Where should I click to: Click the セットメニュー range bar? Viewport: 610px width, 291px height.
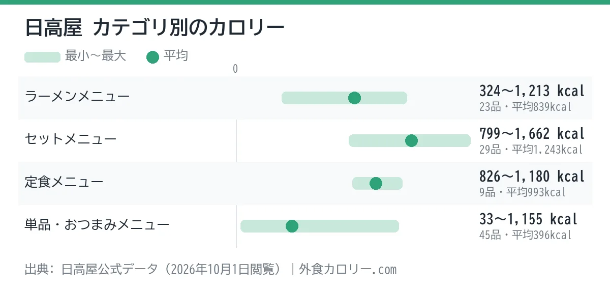(410, 141)
